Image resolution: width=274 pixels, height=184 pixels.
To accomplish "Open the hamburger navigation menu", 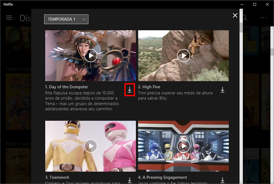I will [x=9, y=18].
